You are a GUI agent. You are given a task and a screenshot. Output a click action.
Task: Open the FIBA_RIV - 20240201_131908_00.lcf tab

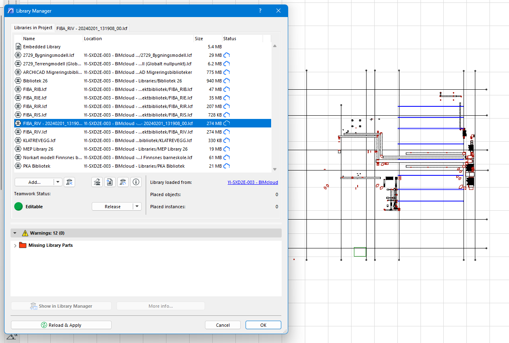tap(93, 28)
